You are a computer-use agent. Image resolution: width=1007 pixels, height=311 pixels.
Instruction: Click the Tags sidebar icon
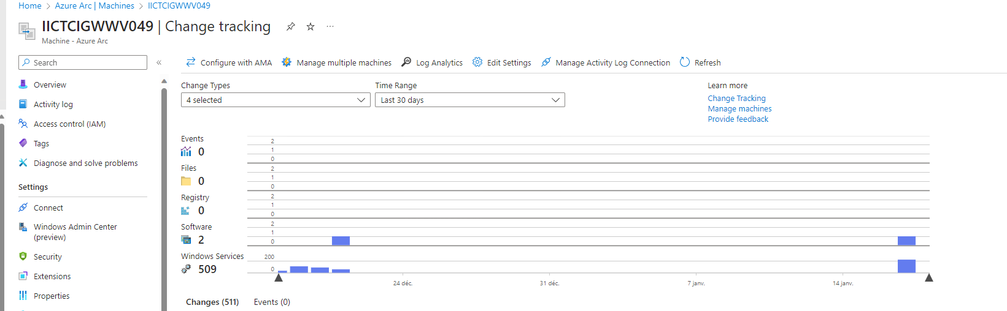[x=23, y=143]
